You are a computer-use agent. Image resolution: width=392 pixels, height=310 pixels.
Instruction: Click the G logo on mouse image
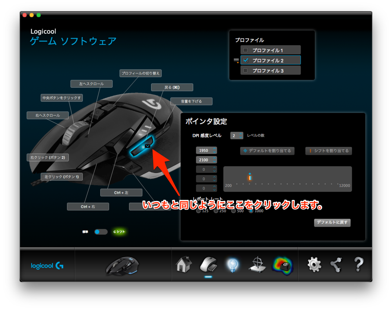click(x=152, y=104)
